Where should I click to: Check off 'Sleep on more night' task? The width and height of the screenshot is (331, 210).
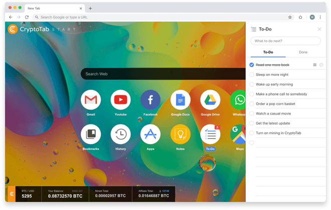point(252,74)
